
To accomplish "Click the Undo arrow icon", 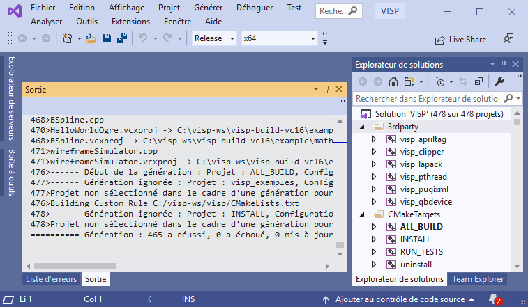I will click(143, 38).
